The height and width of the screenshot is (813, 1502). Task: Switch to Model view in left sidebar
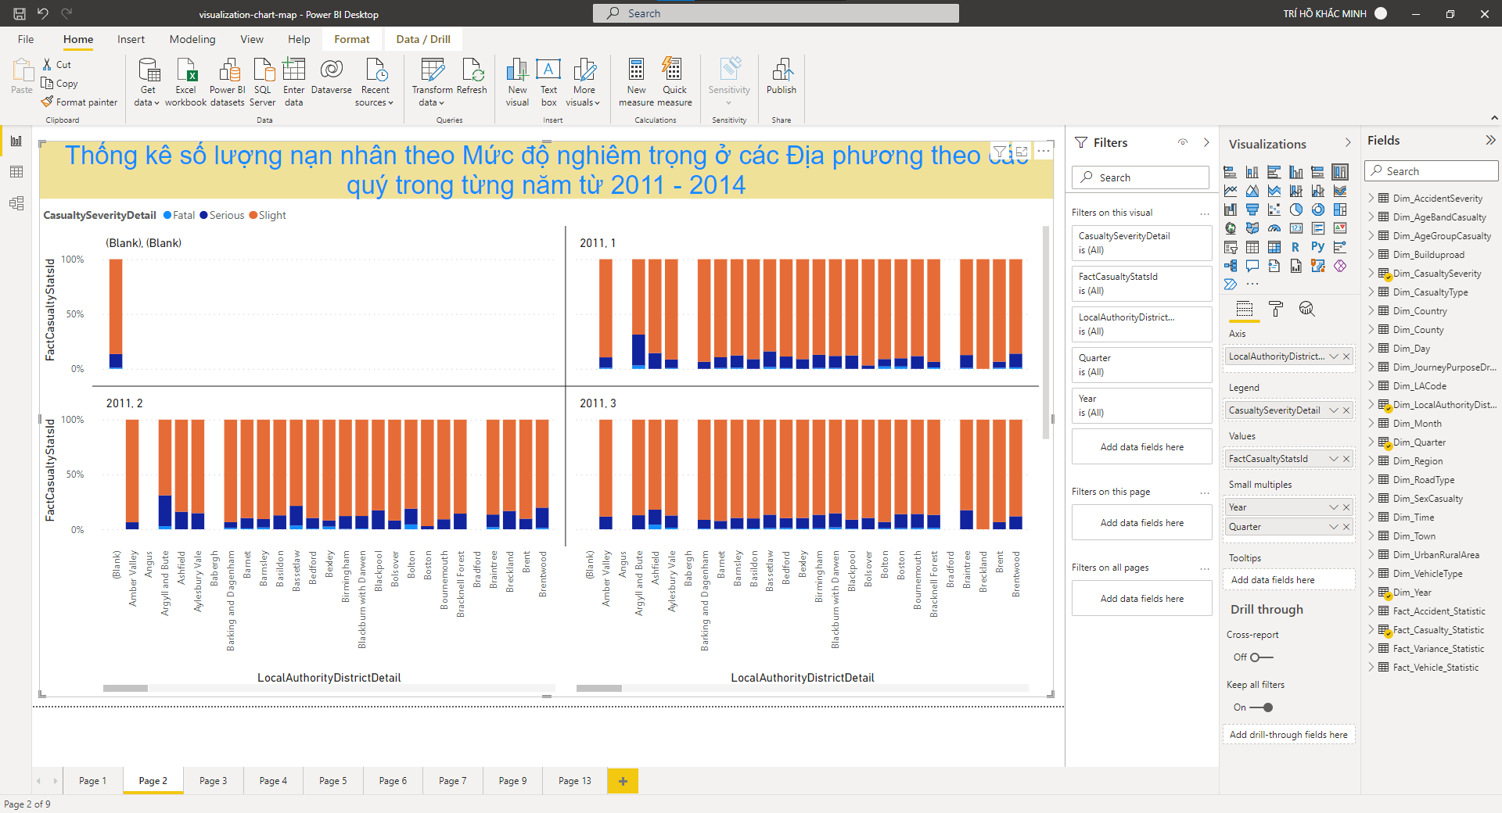click(x=16, y=203)
